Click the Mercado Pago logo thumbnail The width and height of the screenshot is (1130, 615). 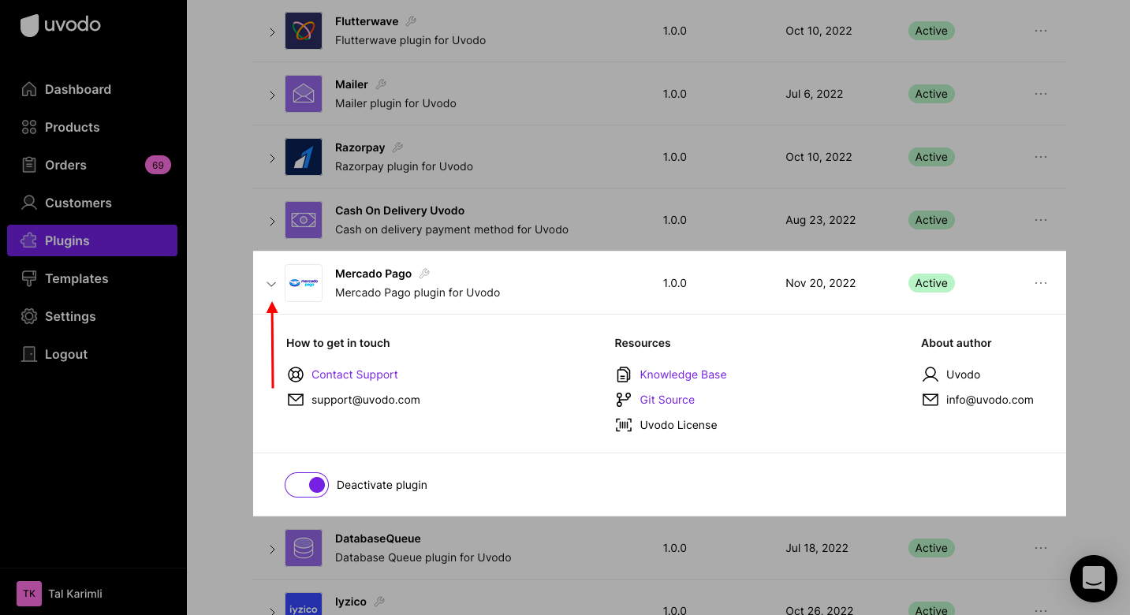(x=304, y=283)
